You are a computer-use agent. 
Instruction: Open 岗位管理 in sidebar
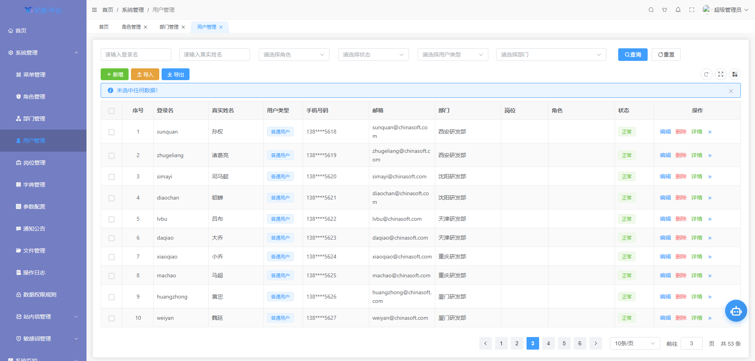43,163
